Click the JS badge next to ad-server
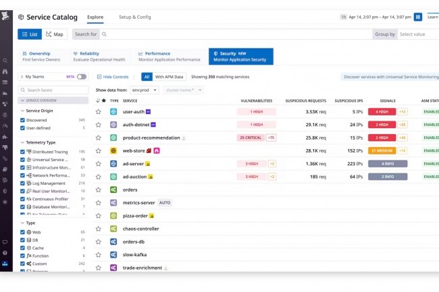This screenshot has width=439, height=292. [x=147, y=164]
